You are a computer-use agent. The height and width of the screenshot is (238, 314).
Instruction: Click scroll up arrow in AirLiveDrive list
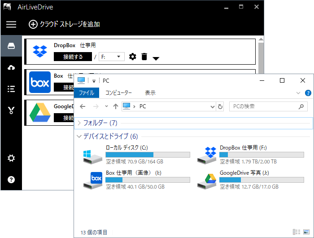tap(261, 40)
